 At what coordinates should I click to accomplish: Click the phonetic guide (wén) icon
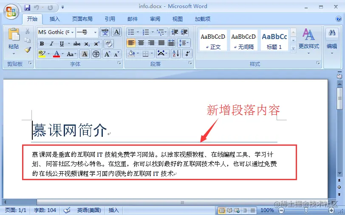(105, 32)
